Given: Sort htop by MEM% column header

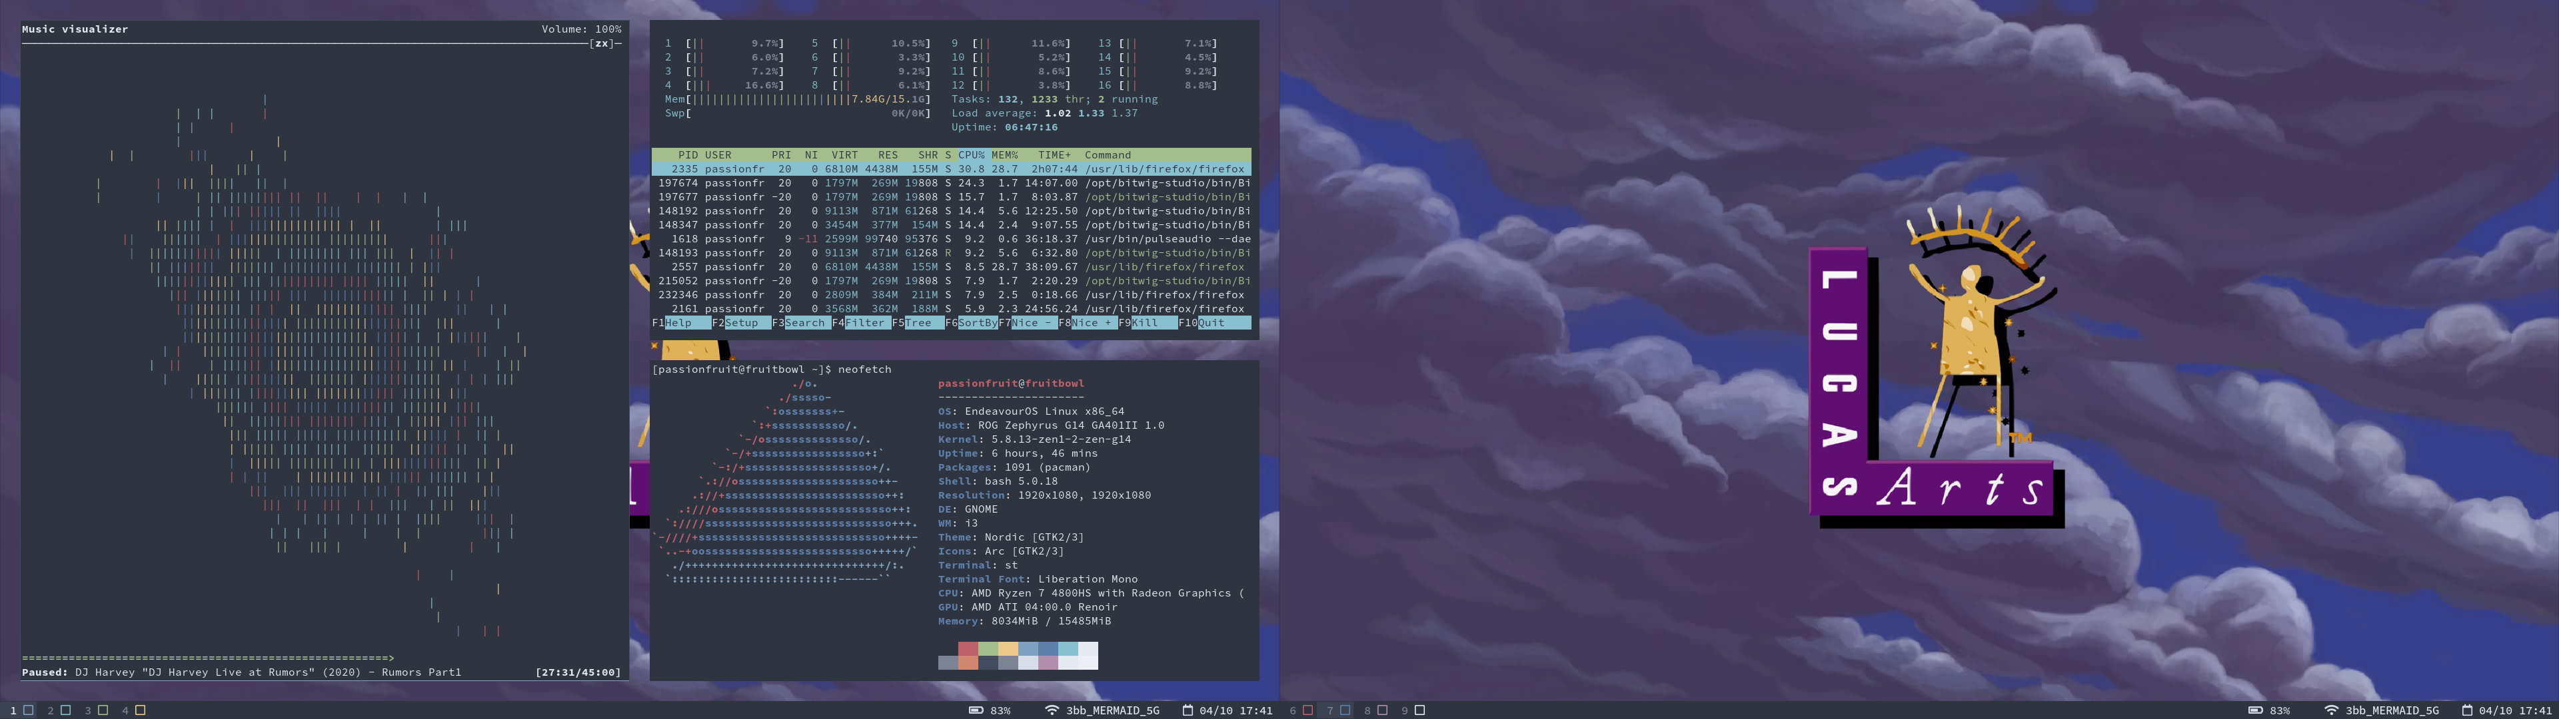Looking at the screenshot, I should click(1004, 155).
